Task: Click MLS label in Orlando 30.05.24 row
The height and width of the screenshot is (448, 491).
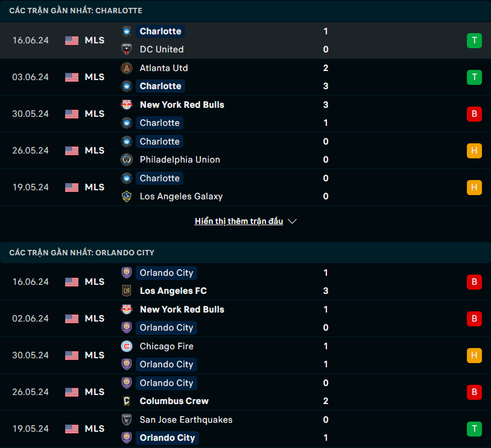Action: (x=95, y=355)
